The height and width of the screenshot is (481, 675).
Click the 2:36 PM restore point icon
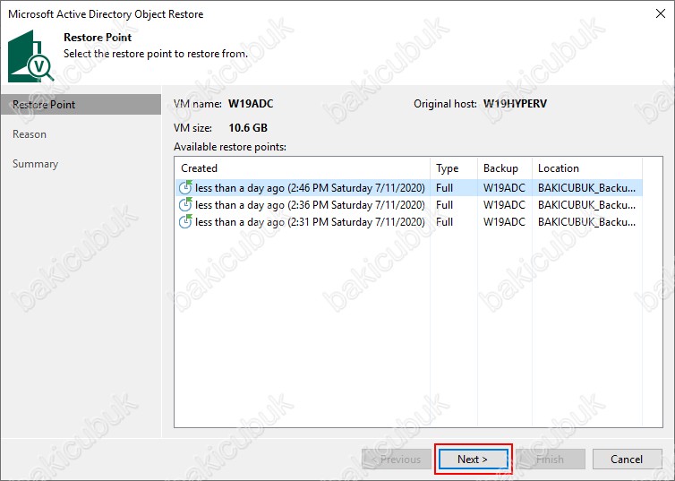click(x=185, y=205)
